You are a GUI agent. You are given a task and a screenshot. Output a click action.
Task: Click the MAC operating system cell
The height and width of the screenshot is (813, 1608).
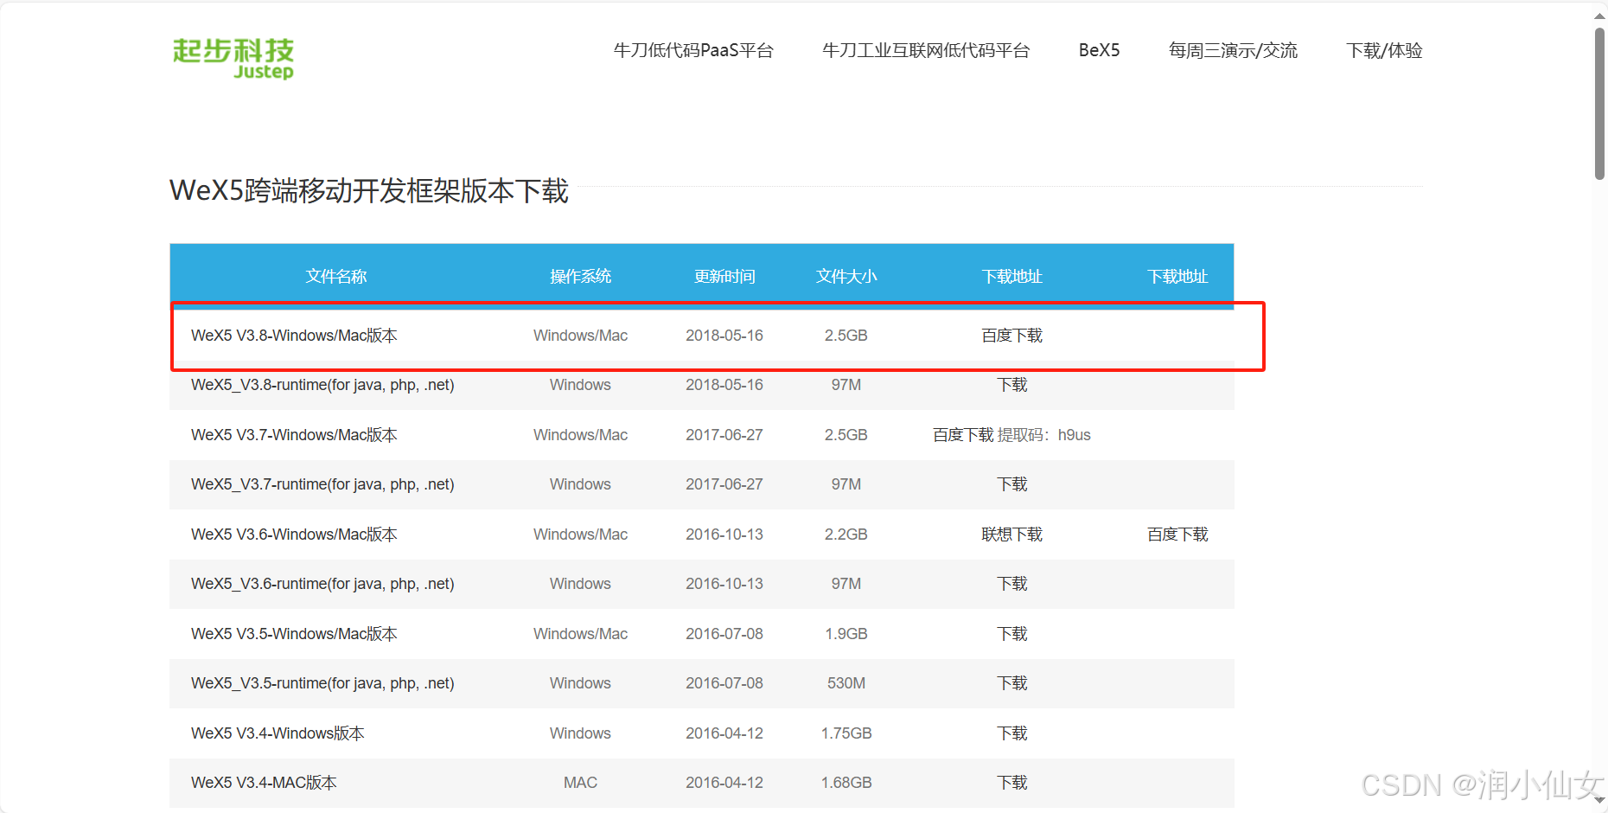[580, 783]
